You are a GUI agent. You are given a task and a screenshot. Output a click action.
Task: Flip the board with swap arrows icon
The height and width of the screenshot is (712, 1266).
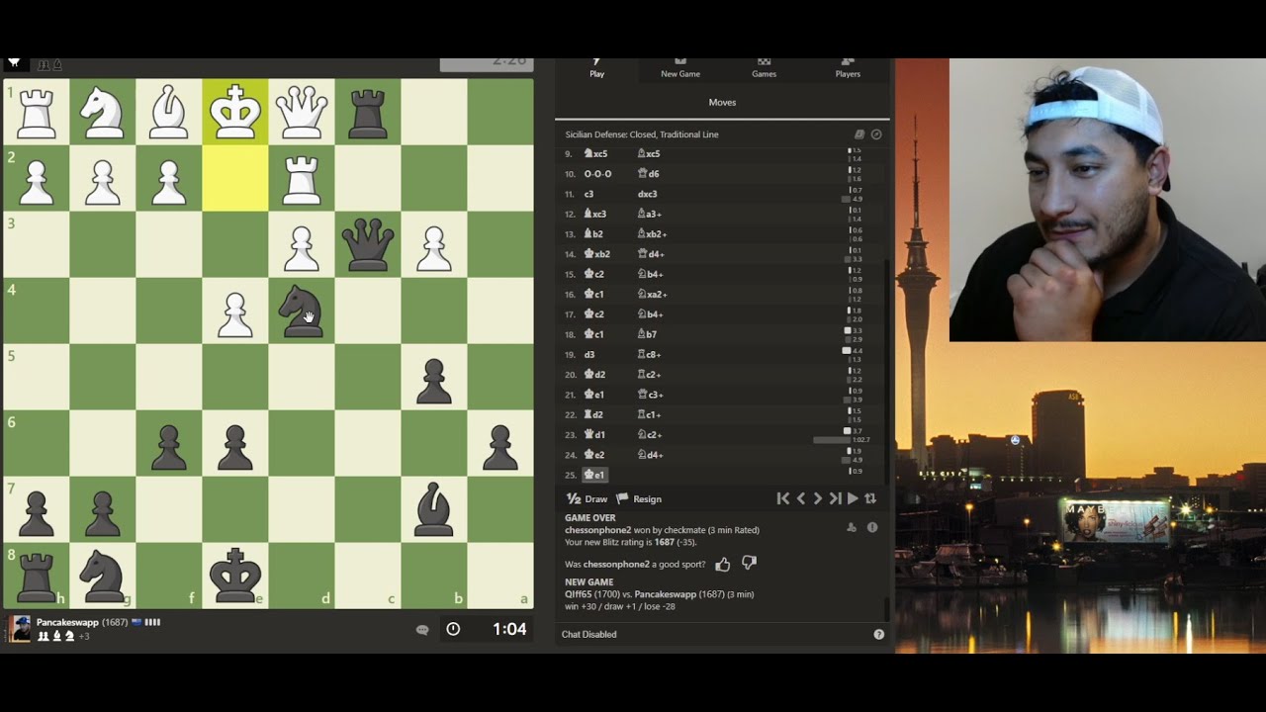click(870, 498)
